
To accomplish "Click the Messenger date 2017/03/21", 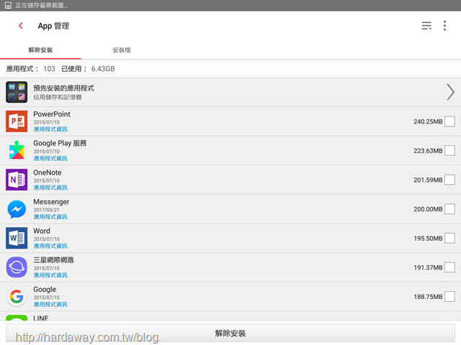I will [46, 210].
